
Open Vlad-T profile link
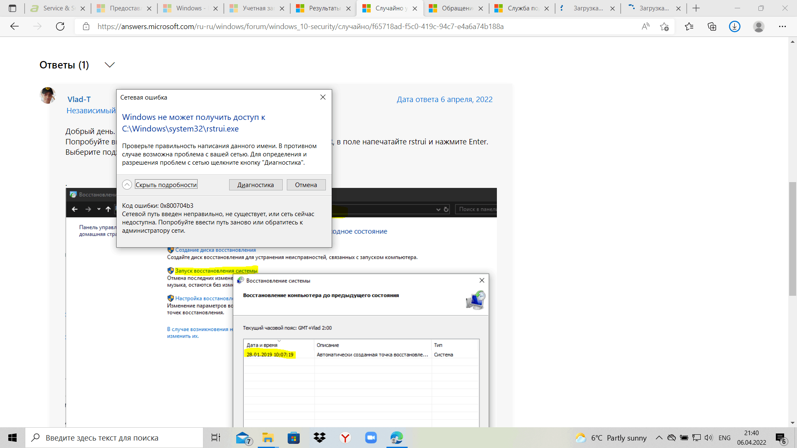(79, 100)
